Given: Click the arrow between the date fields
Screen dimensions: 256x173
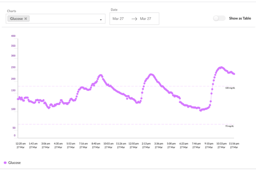Looking at the screenshot, I should (134, 19).
